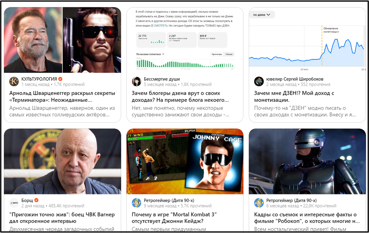The height and width of the screenshot is (233, 369).
Task: Open the Робокоп movie still thumbnail
Action: click(307, 161)
